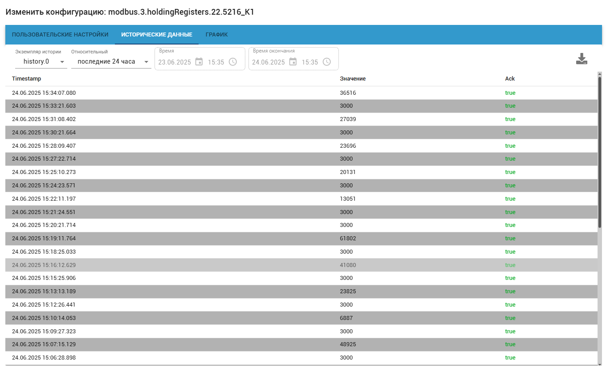Open end date calendar picker icon

pyautogui.click(x=293, y=62)
